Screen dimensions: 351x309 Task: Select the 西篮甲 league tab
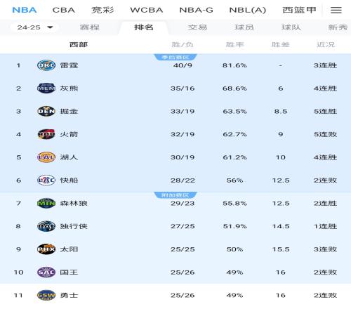(299, 10)
